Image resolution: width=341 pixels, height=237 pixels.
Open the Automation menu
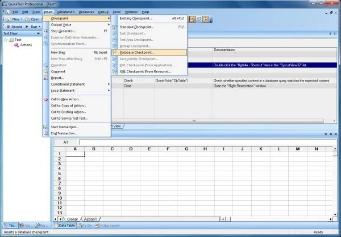(65, 12)
